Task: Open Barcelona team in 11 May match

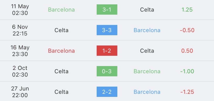Action: click(x=61, y=10)
